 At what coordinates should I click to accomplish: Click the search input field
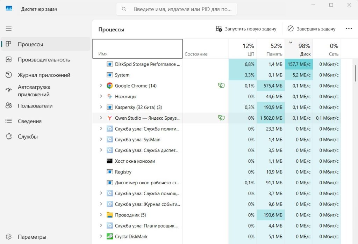[x=177, y=9]
